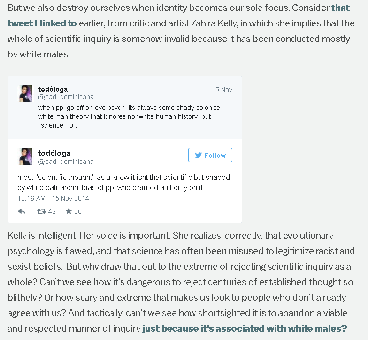Click the @bad_dominicana handle in the top tweet
Image resolution: width=368 pixels, height=340 pixels.
point(66,97)
